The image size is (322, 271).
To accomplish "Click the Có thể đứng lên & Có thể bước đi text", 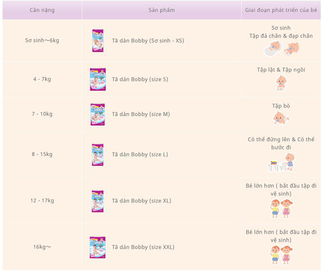I will (281, 144).
